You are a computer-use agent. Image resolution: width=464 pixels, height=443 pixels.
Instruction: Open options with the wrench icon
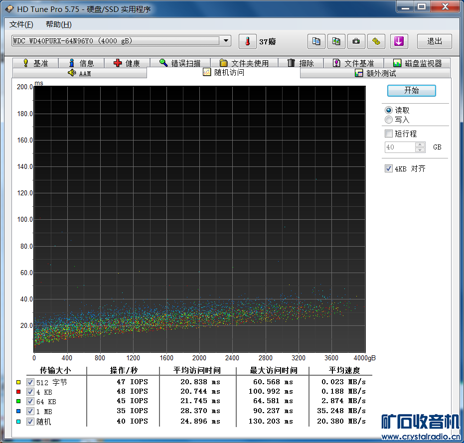pos(376,41)
